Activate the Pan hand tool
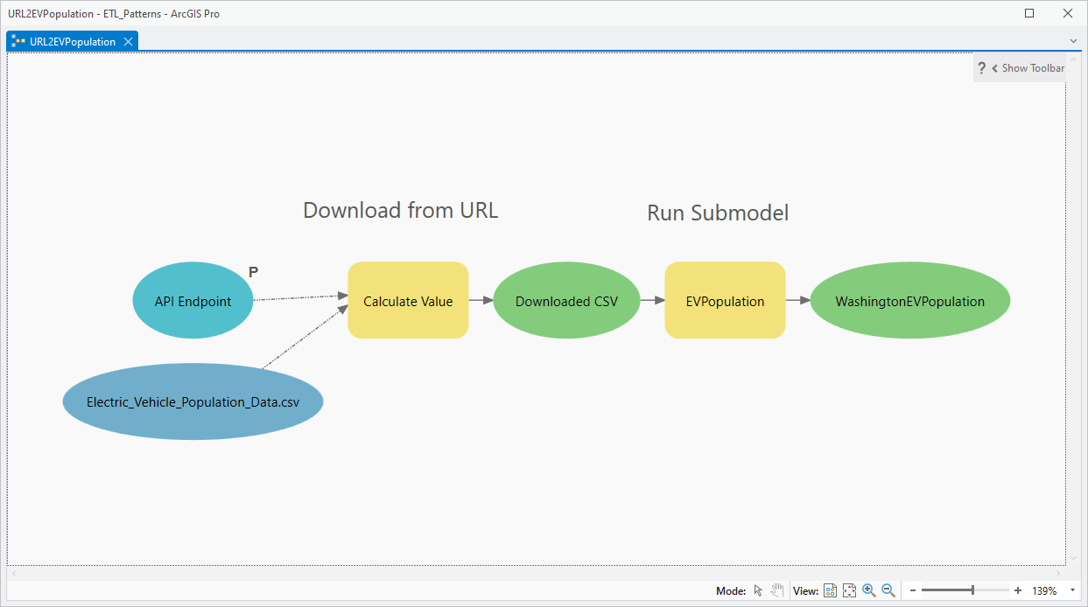The width and height of the screenshot is (1088, 607). [777, 590]
